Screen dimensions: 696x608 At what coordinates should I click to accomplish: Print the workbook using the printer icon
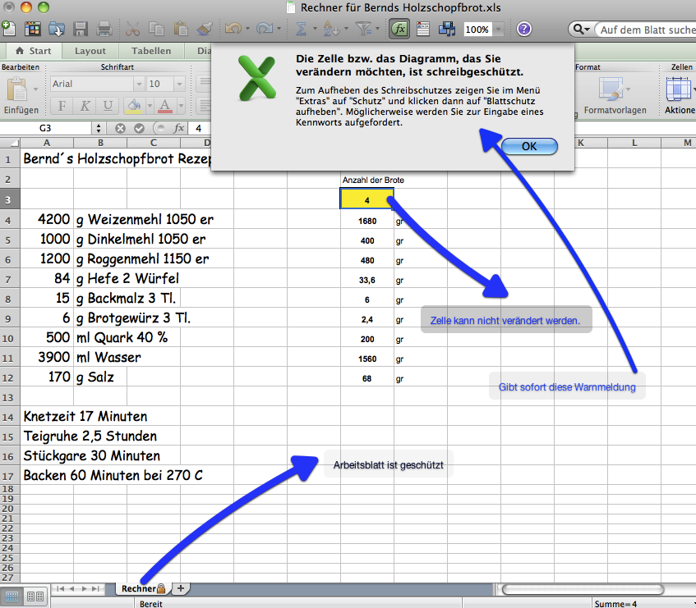(x=105, y=28)
